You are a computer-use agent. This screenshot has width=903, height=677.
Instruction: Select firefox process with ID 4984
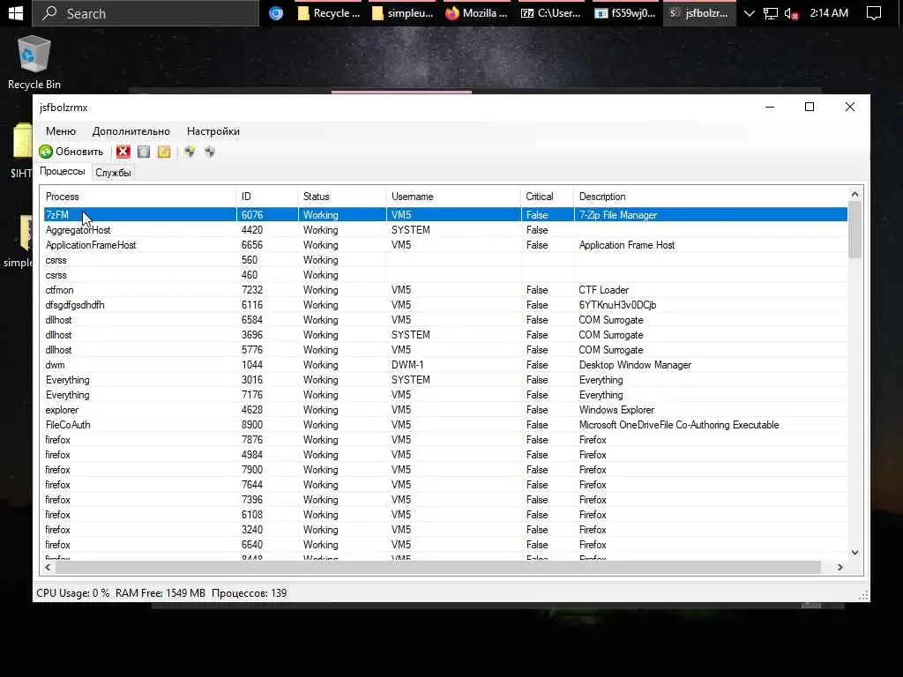point(445,454)
